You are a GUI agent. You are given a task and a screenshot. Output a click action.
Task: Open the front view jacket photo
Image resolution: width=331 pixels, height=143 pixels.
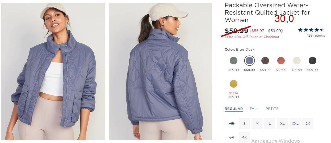tap(53, 71)
